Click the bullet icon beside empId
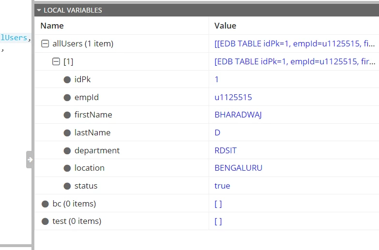The image size is (379, 250). coord(67,98)
